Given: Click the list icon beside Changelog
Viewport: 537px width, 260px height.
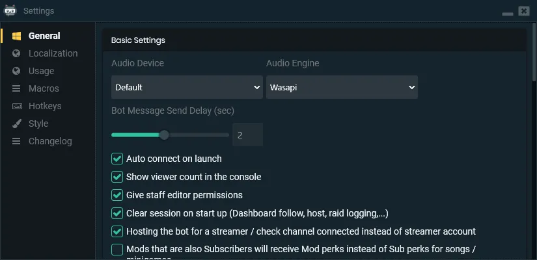Looking at the screenshot, I should point(16,141).
